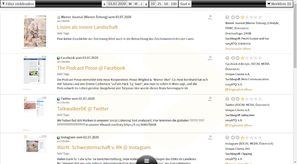Rate Twitter entry one star
Viewport: 297px width, 164px height.
point(242,99)
